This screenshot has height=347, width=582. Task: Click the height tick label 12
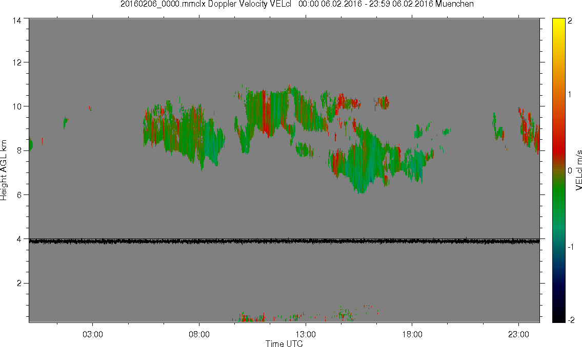(x=17, y=62)
